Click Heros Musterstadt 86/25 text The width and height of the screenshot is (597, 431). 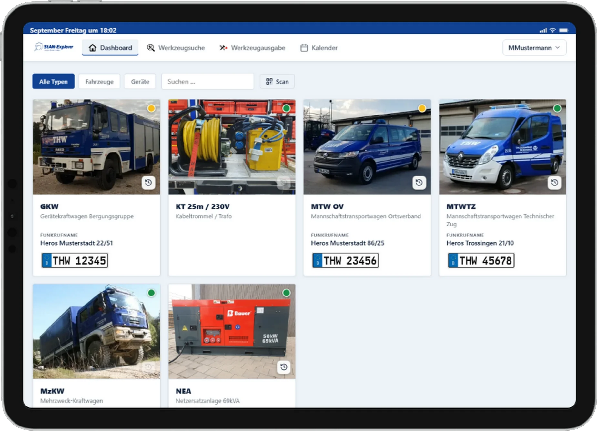pyautogui.click(x=348, y=243)
